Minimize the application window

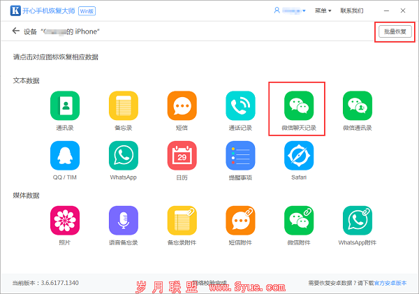pyautogui.click(x=386, y=10)
